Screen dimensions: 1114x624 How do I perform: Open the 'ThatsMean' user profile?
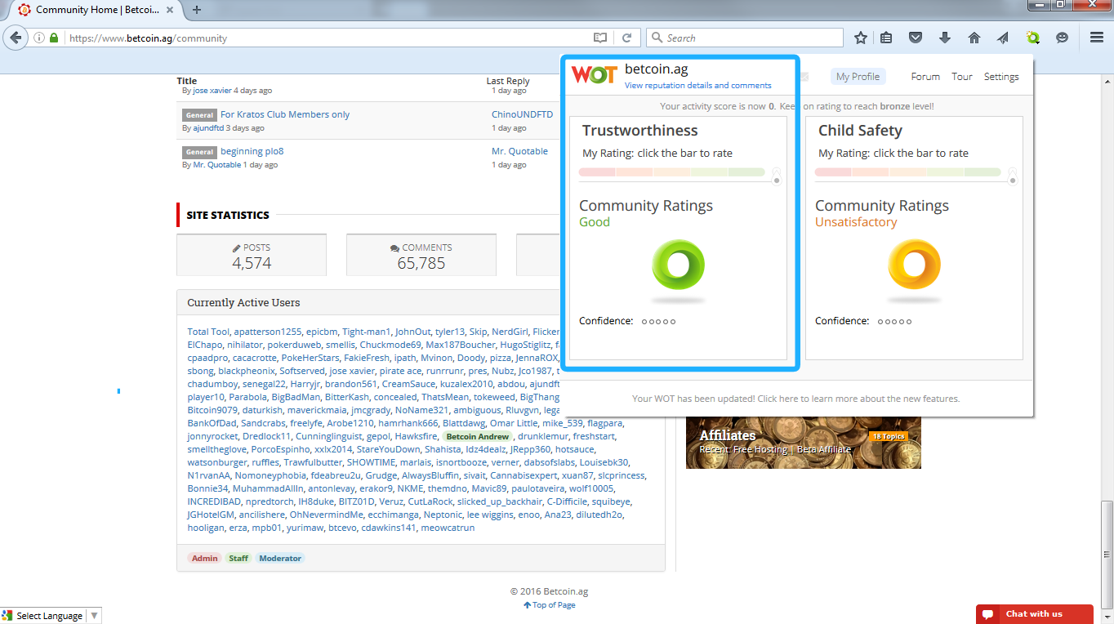click(445, 397)
